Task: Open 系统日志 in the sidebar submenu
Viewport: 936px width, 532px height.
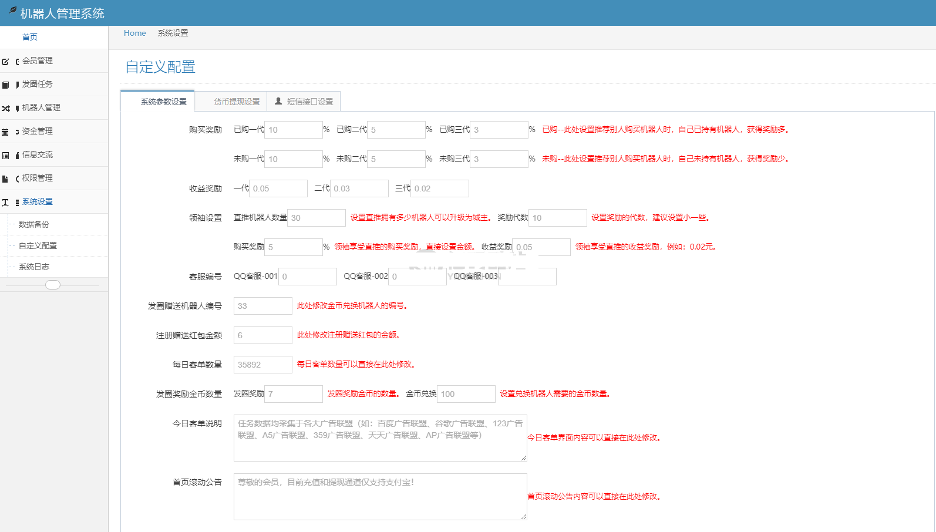Action: pyautogui.click(x=34, y=267)
